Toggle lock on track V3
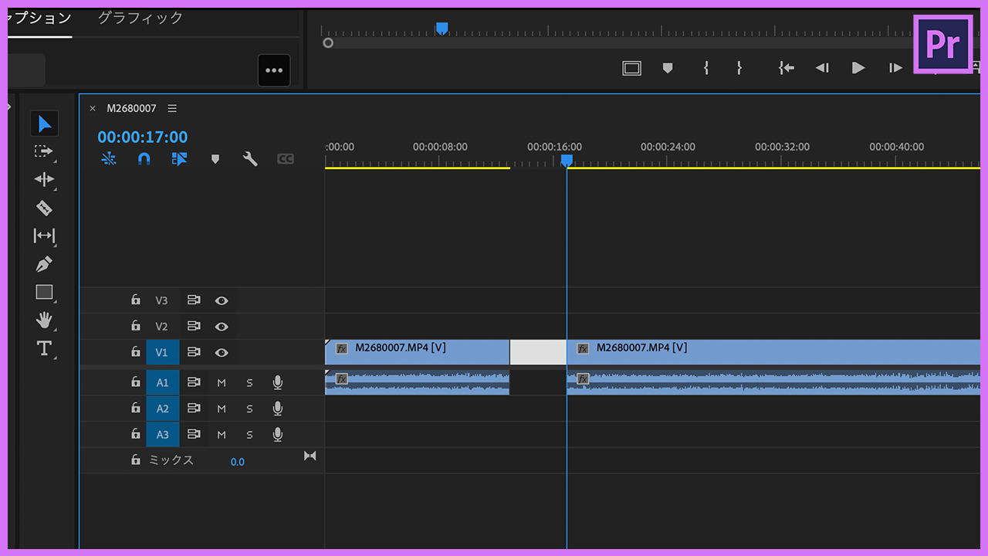The image size is (988, 556). pos(136,300)
